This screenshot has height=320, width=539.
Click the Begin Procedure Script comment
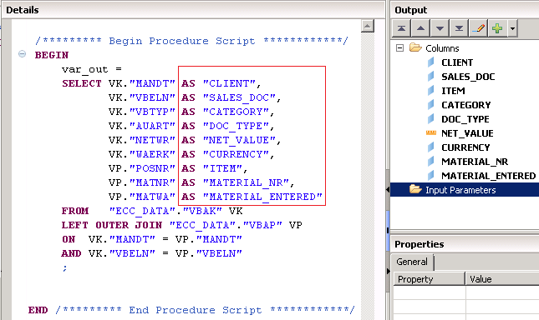pyautogui.click(x=192, y=41)
